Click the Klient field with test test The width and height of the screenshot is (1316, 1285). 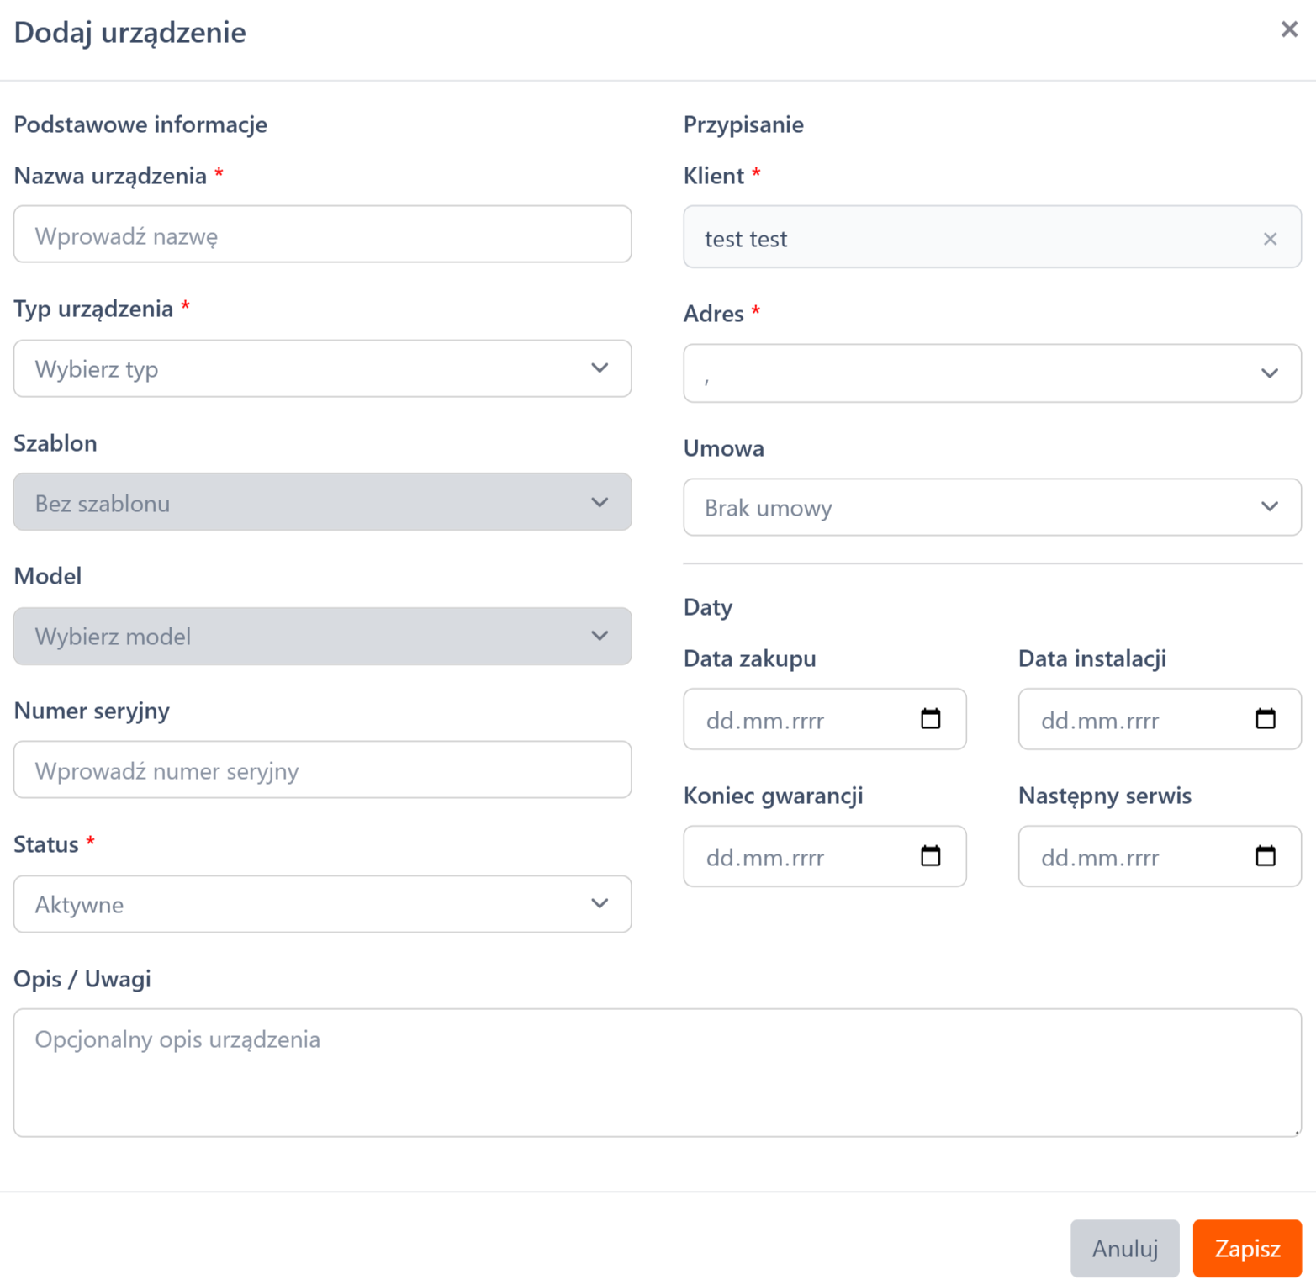pyautogui.click(x=992, y=237)
